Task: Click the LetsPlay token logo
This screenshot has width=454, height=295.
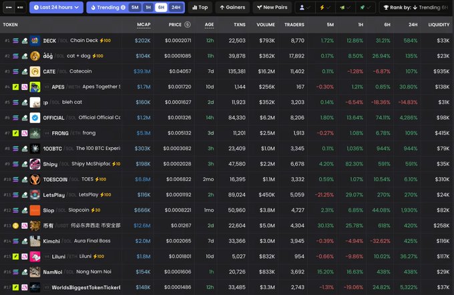Action: click(35, 195)
